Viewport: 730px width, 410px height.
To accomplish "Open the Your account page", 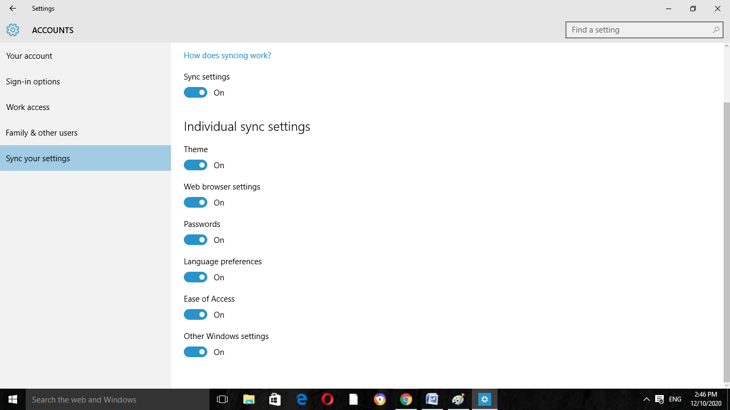I will click(86, 56).
